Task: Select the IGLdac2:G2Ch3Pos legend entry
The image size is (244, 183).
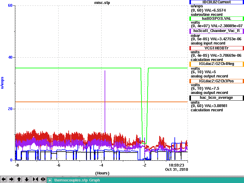Action: [217, 81]
